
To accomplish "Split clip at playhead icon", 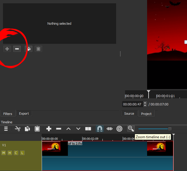I will click(88, 129).
